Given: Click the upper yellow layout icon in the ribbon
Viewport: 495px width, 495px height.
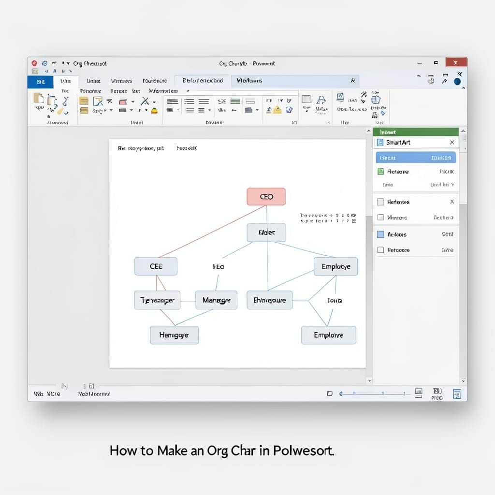Looking at the screenshot, I should tap(84, 101).
